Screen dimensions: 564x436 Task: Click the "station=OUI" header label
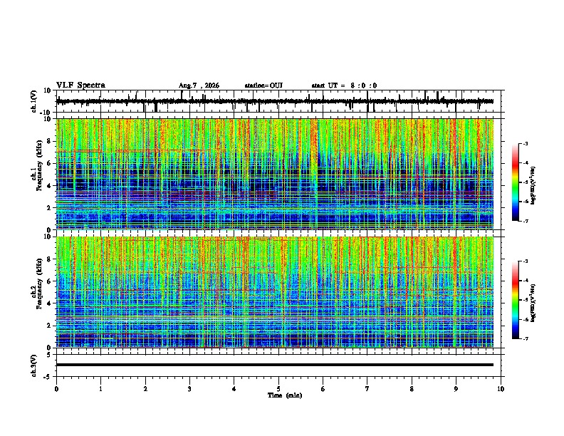tap(263, 85)
